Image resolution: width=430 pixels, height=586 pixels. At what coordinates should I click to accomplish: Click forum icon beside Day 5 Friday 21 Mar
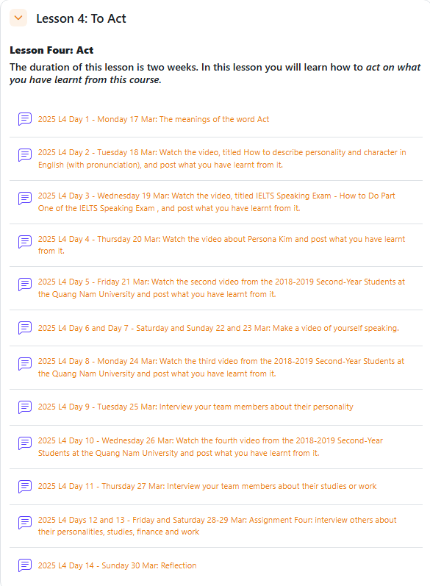(x=25, y=284)
